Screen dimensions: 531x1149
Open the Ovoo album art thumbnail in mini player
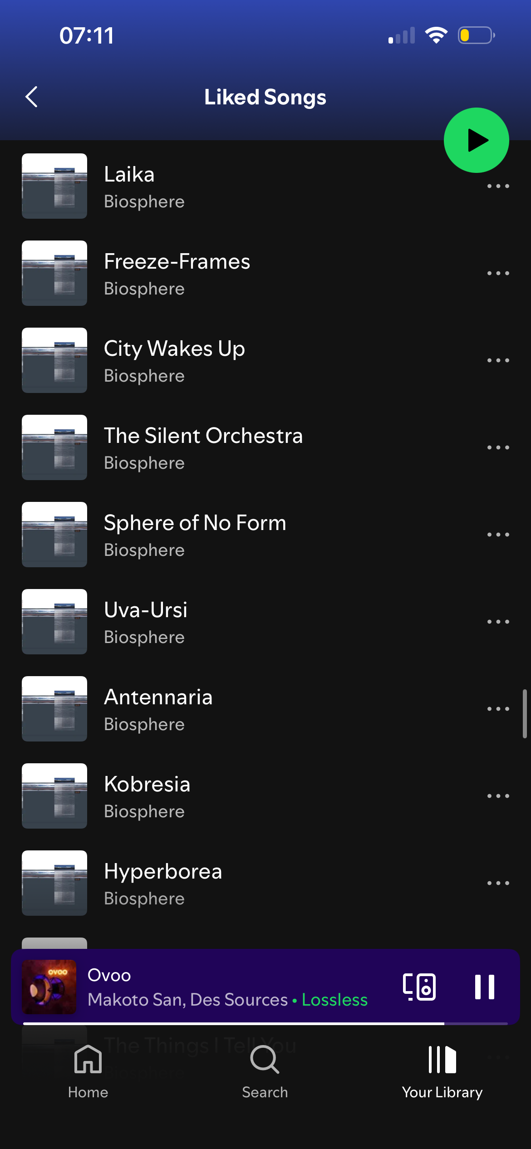[x=49, y=987]
